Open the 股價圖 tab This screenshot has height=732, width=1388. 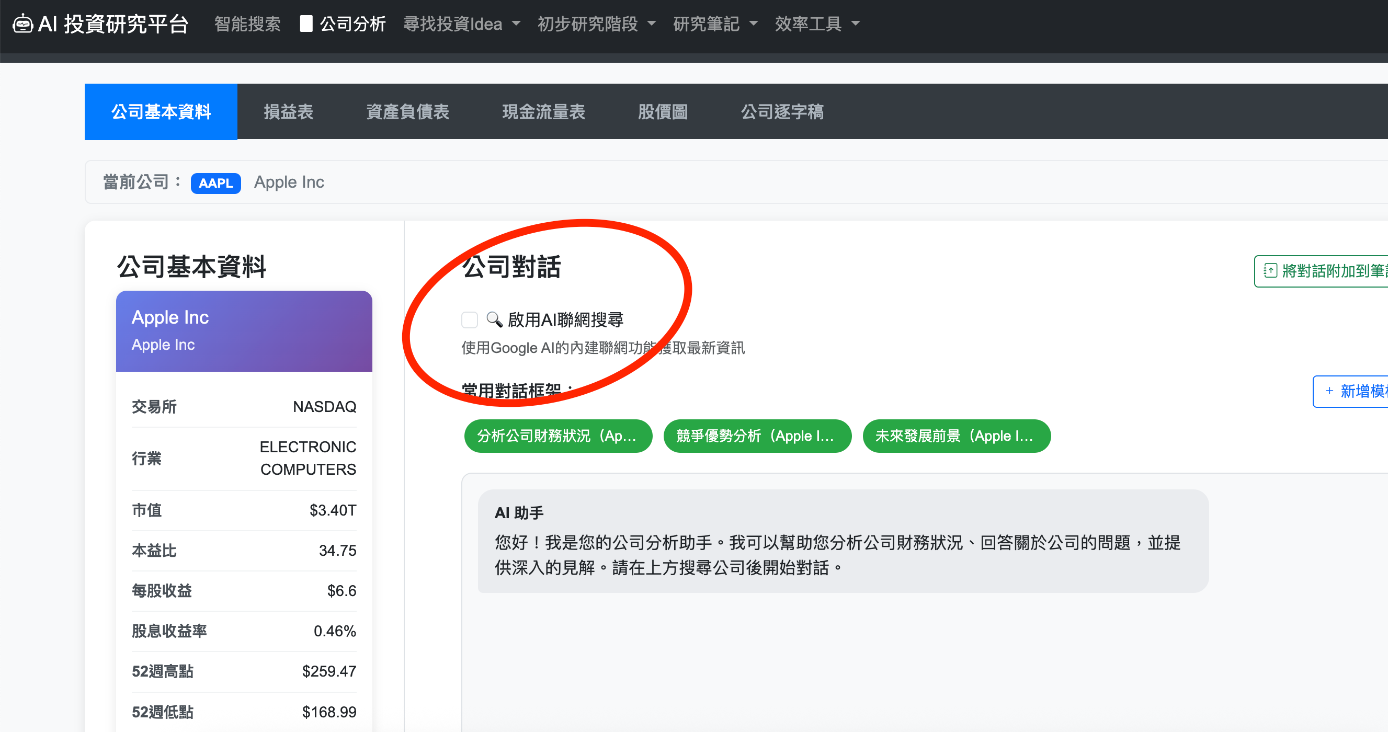663,111
